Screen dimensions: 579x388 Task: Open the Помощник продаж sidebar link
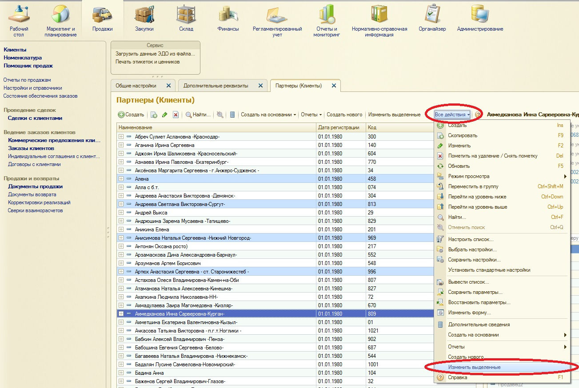click(28, 66)
